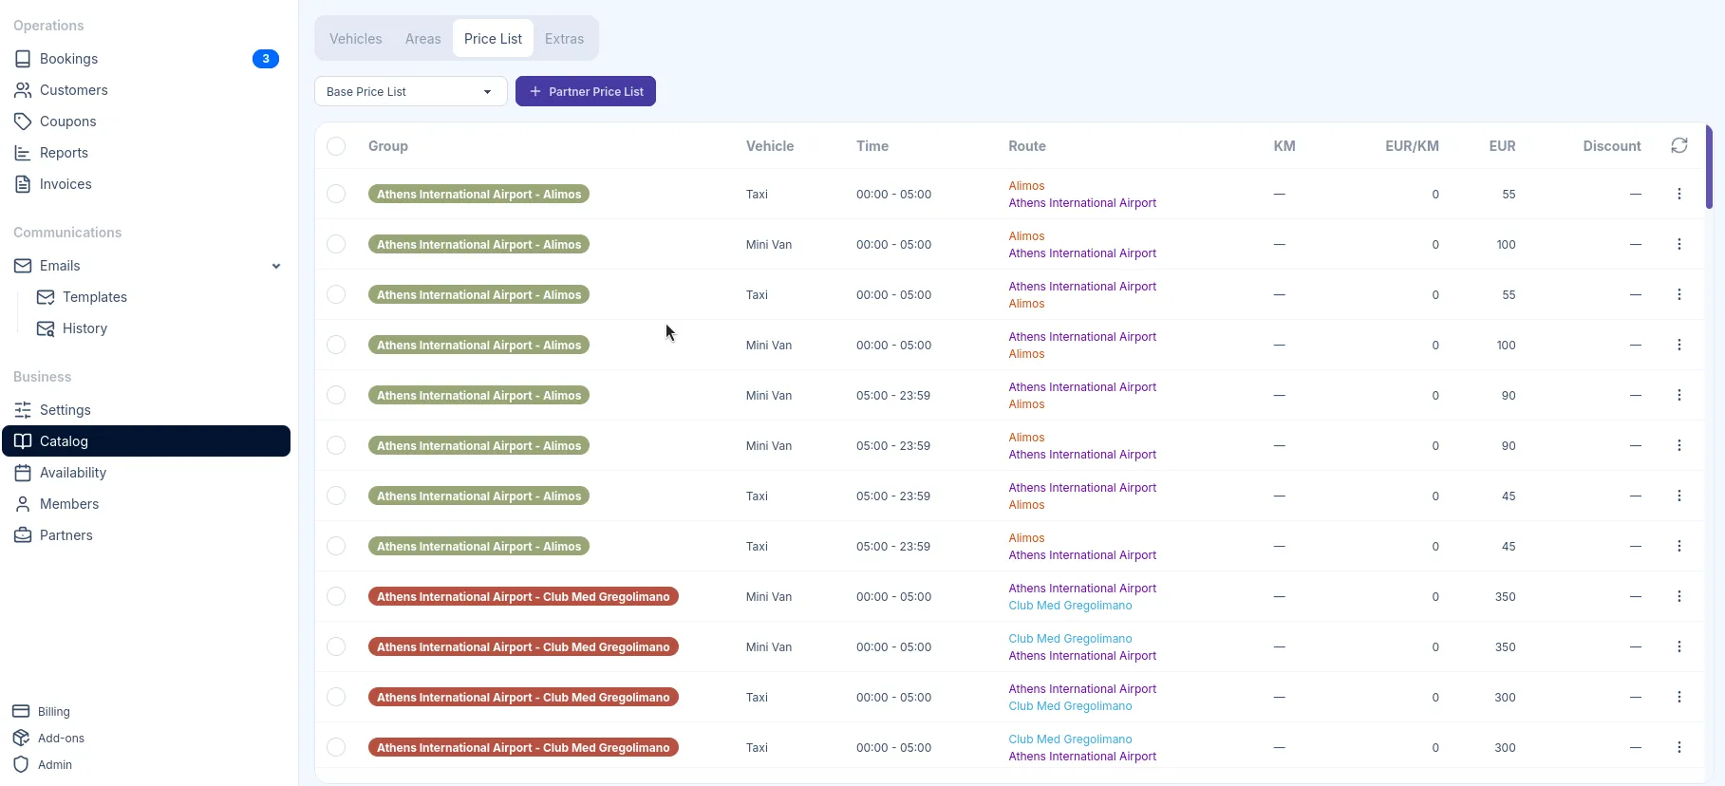Open Add-ons package icon

coord(21,738)
